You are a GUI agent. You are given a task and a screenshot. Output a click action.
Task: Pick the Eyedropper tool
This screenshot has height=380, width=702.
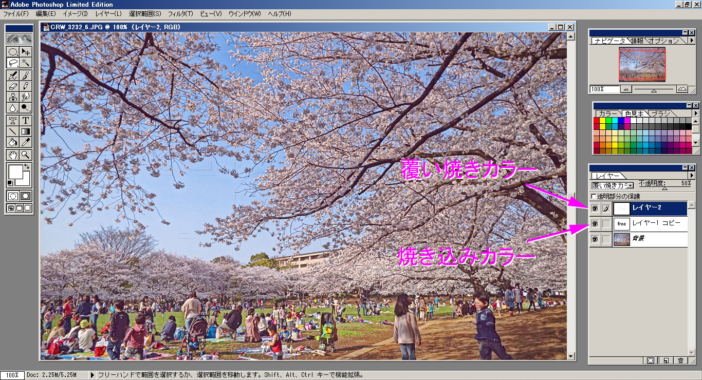click(x=25, y=142)
